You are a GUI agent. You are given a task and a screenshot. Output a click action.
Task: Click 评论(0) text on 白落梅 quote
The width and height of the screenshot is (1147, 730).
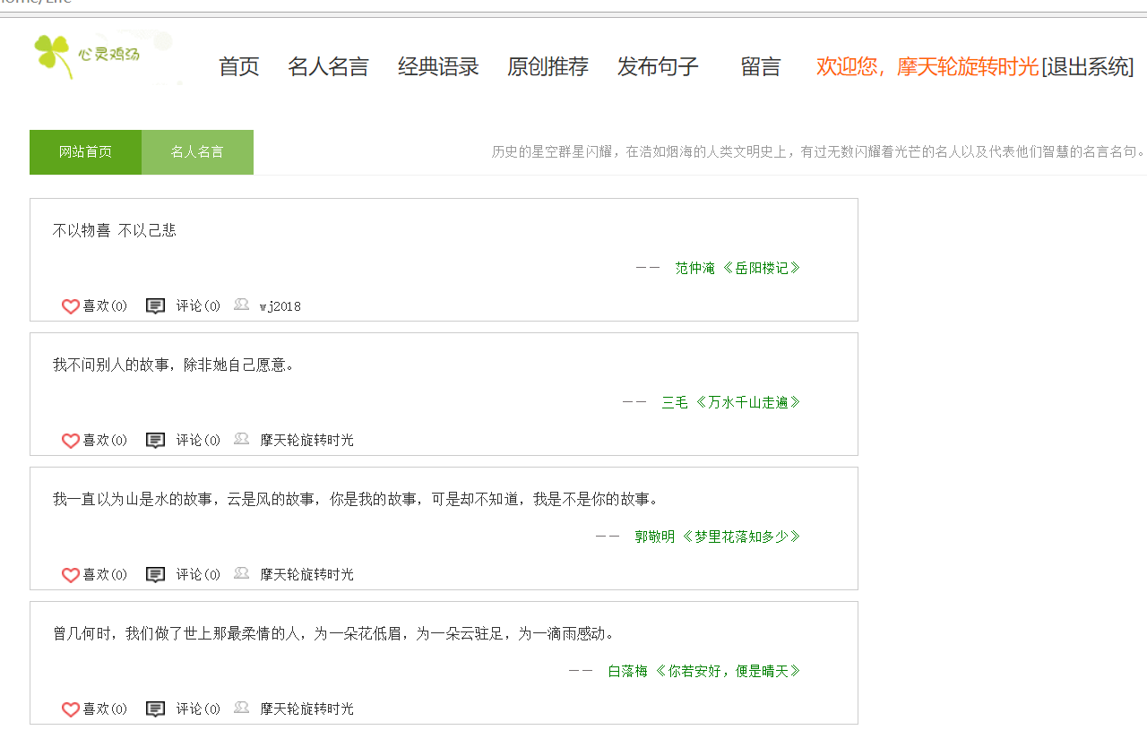click(x=198, y=709)
